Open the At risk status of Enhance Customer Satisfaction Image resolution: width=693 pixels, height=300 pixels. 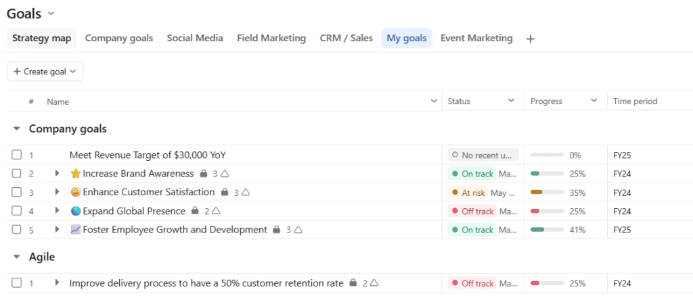pos(468,193)
